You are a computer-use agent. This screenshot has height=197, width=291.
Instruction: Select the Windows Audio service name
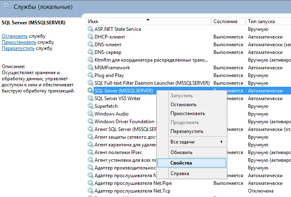(112, 114)
